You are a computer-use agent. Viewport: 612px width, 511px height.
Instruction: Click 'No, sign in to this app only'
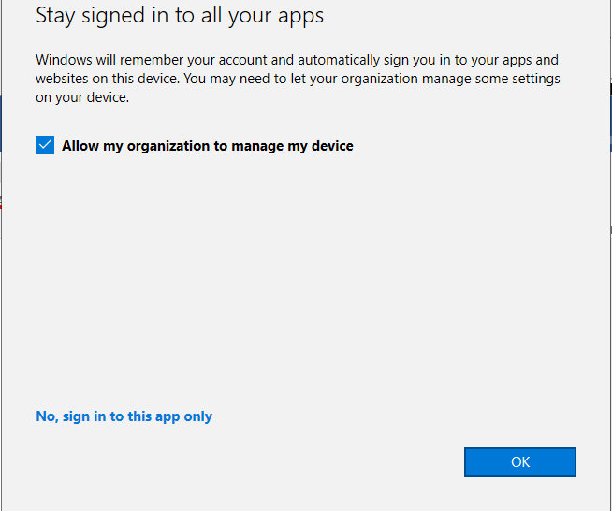124,416
